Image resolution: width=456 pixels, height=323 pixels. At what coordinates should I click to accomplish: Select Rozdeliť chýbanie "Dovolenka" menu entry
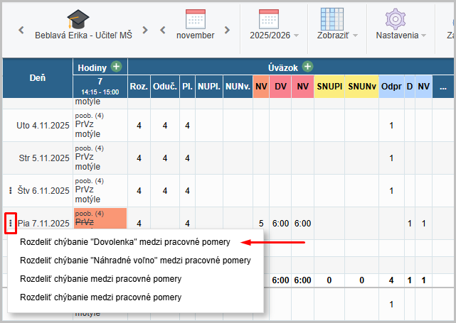(x=125, y=242)
